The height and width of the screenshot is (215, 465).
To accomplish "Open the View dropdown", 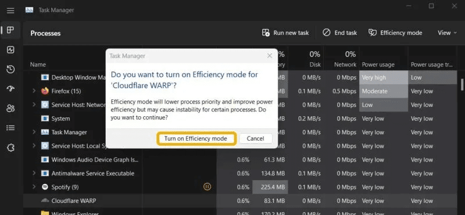I will tap(447, 33).
